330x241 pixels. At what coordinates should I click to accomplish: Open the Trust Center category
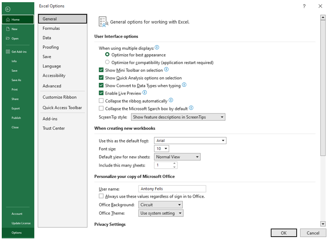point(53,128)
